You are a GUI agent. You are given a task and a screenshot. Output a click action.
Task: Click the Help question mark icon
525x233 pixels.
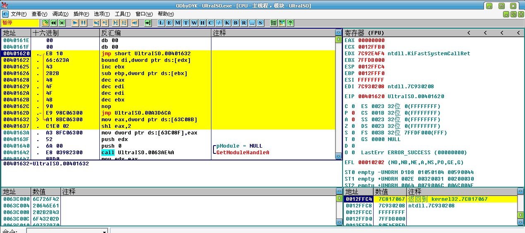[x=290, y=23]
